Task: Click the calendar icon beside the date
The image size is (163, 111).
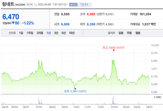Action: (x=36, y=5)
